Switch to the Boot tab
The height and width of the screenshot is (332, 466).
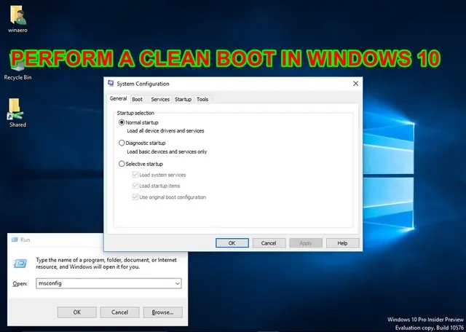[x=137, y=99]
